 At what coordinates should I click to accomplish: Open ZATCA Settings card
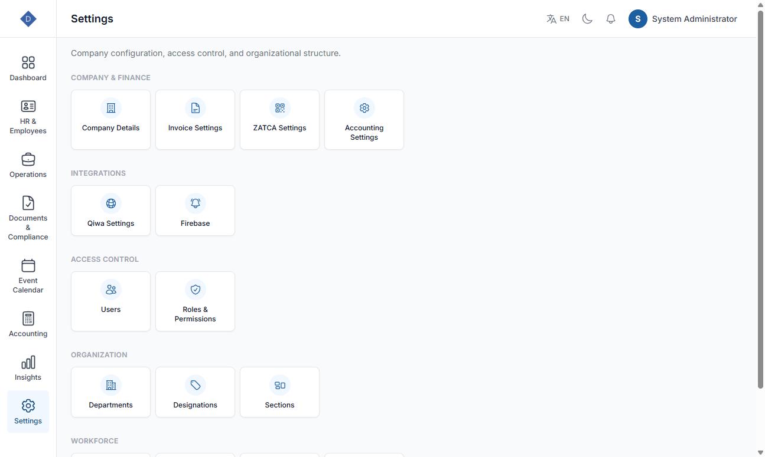279,120
